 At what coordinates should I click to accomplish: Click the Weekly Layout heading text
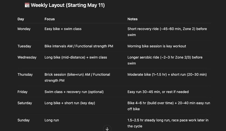point(68,5)
